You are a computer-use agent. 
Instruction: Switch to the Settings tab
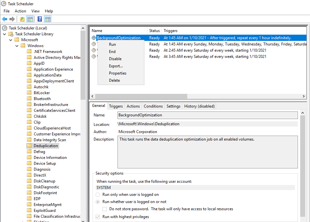tap(173, 106)
